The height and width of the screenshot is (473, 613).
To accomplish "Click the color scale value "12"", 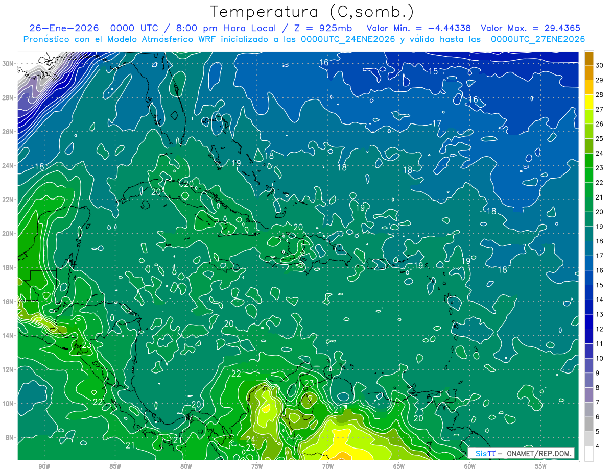I will tap(600, 329).
